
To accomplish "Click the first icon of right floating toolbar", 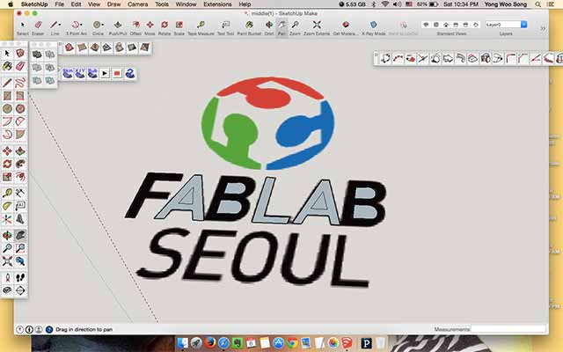I will tap(385, 59).
